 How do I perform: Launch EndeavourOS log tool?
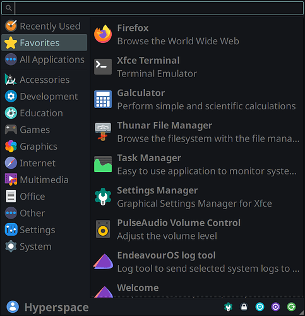(x=196, y=262)
